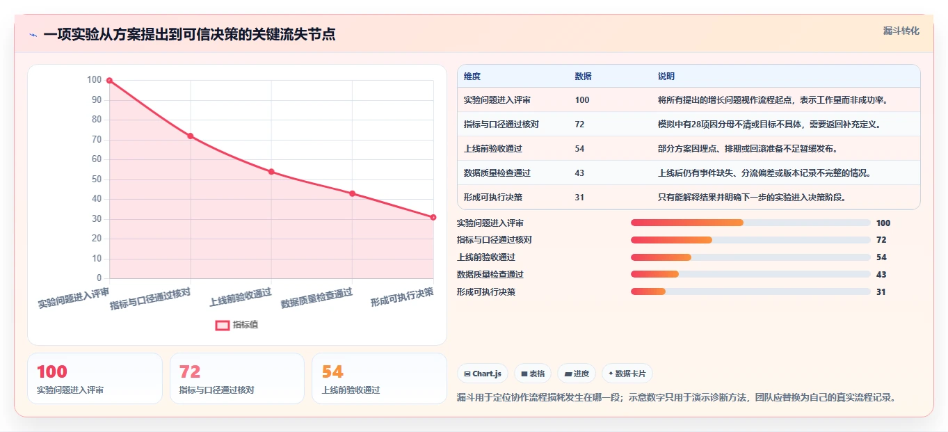Click the Chart.js chip

pyautogui.click(x=483, y=374)
